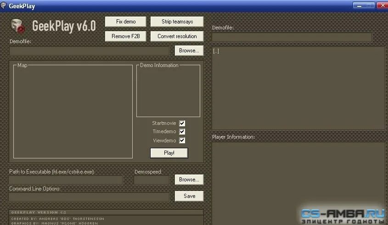Viewport: 388px width, 225px height.
Task: Start playback with the Play! button
Action: (x=169, y=153)
